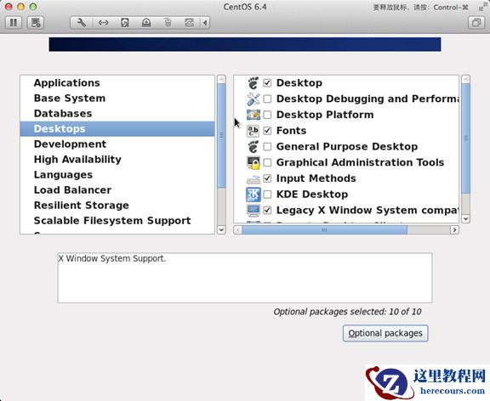Click package list scroll right arrow
Viewport: 490px width, 401px height.
[x=454, y=230]
